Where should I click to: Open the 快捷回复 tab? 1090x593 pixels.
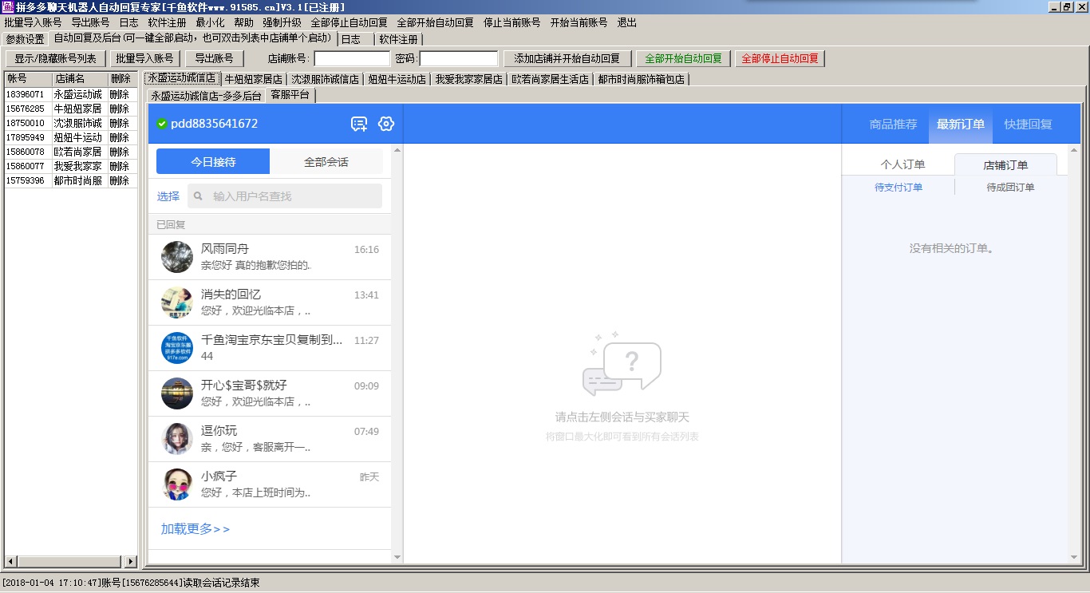[x=1028, y=125]
